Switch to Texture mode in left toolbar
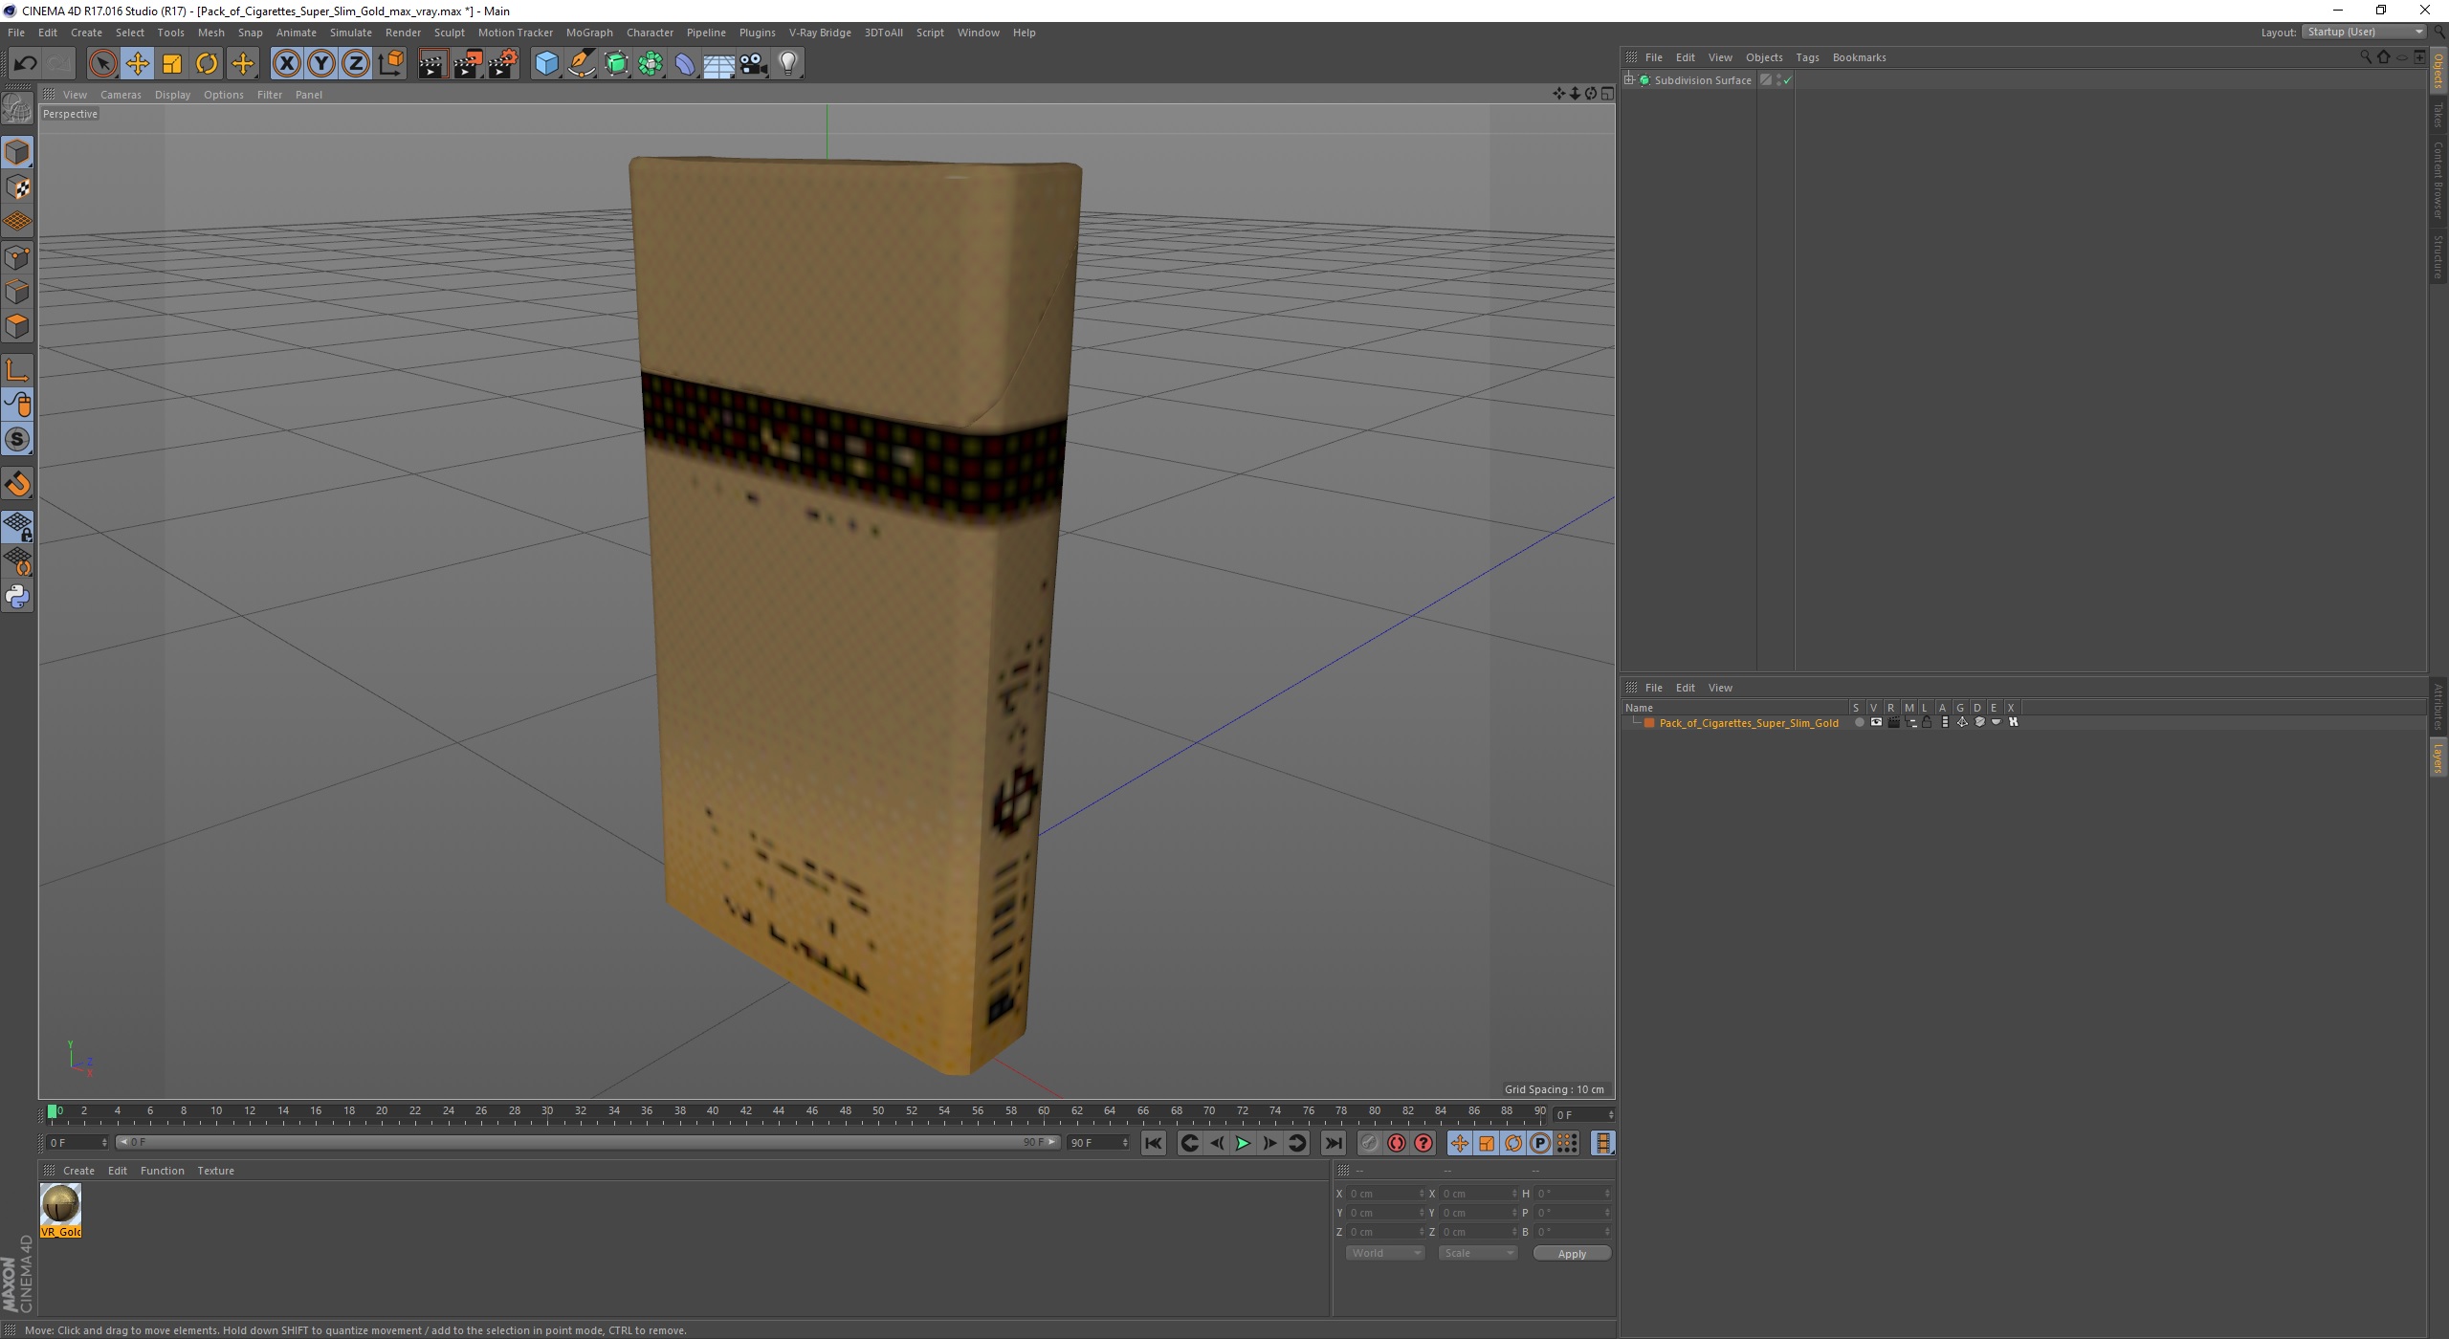 (17, 187)
